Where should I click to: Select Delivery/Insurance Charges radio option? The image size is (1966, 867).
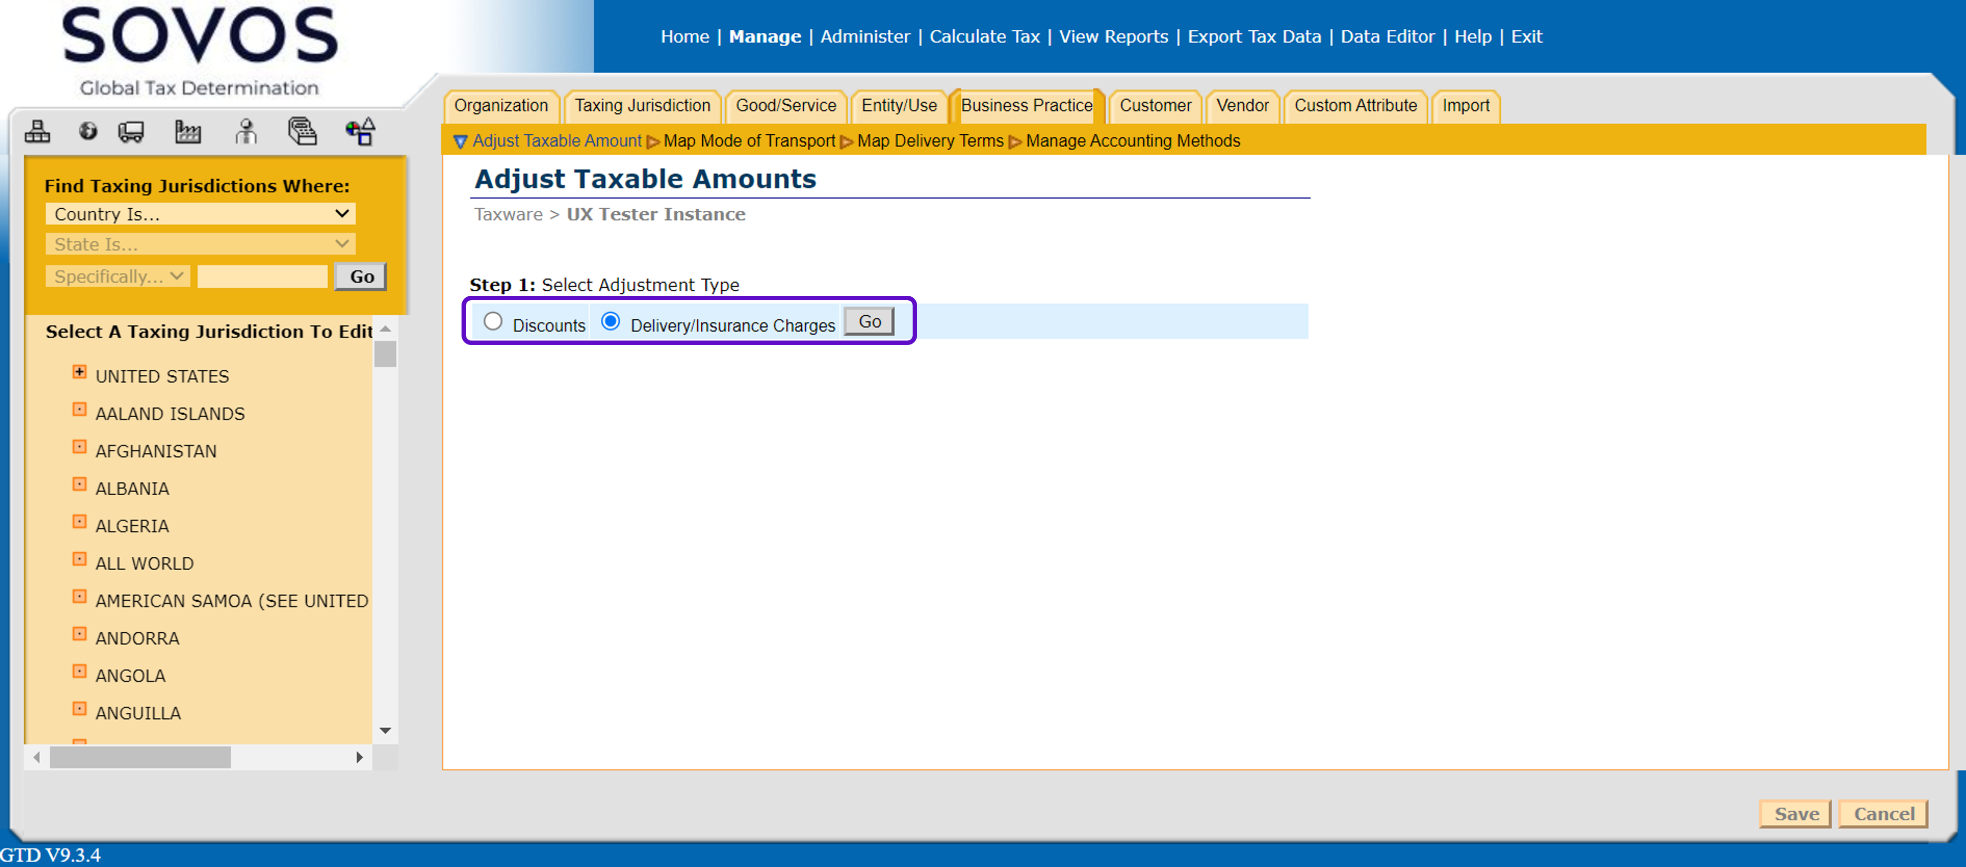pos(610,321)
